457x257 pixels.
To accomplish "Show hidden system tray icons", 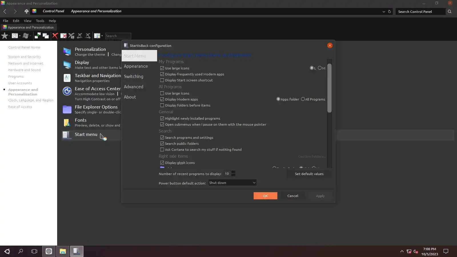I will coord(402,251).
